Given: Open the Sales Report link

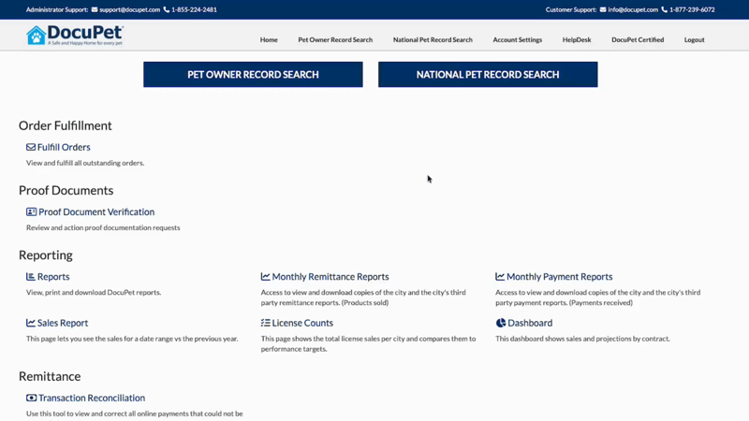Looking at the screenshot, I should click(63, 323).
